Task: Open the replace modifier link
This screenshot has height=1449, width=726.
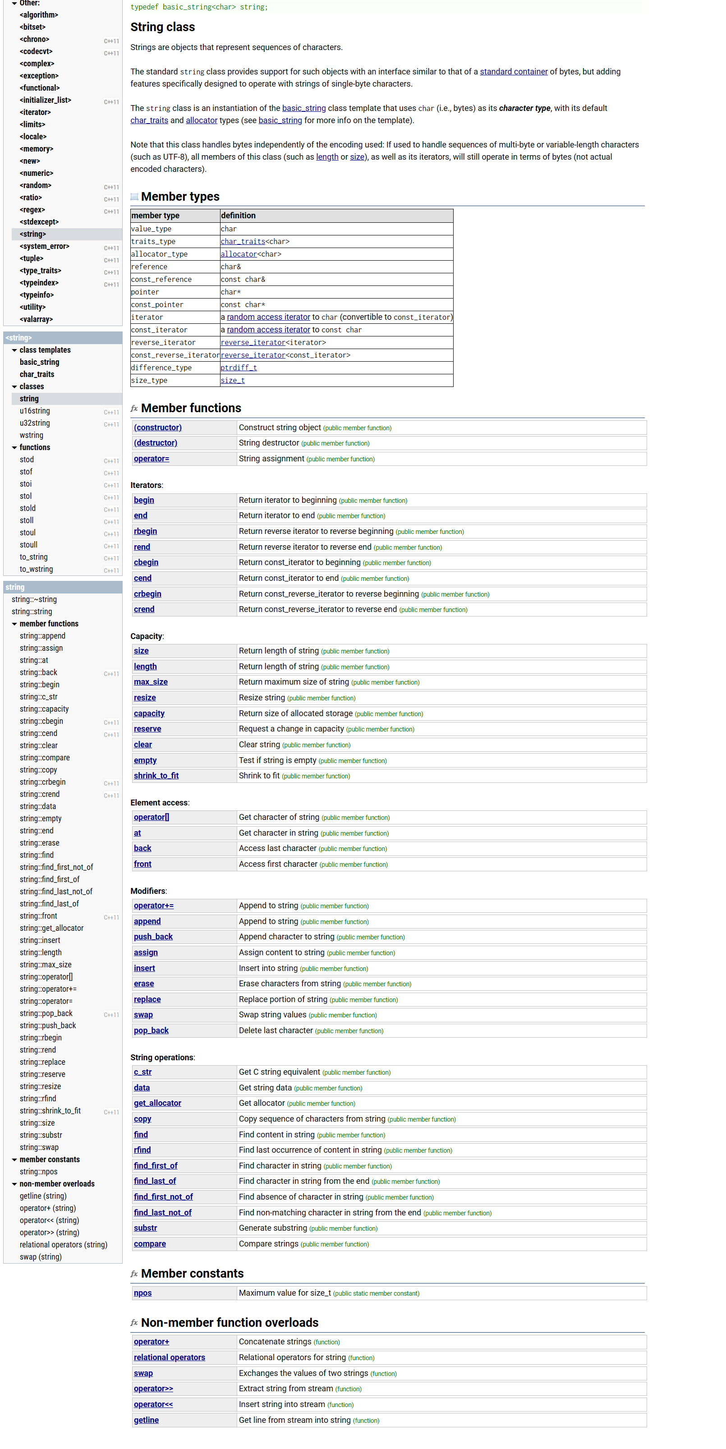Action: tap(147, 999)
